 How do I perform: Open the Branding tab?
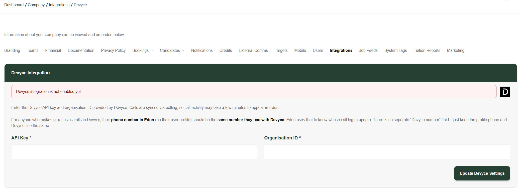pos(12,51)
